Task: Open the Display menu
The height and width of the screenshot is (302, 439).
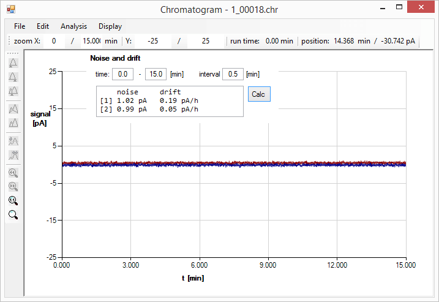Action: (x=110, y=26)
